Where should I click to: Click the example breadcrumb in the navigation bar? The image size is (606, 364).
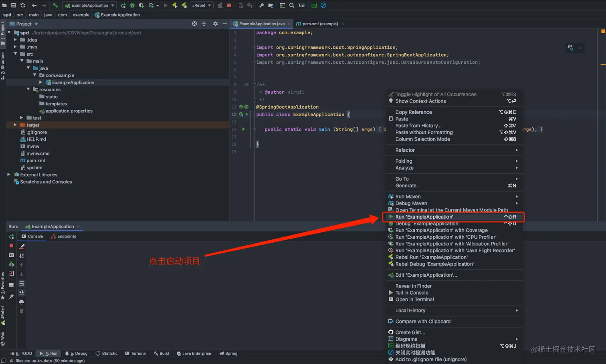click(x=81, y=15)
